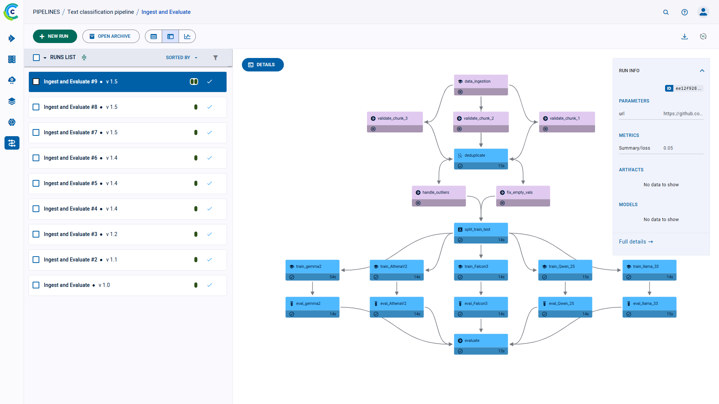719x404 pixels.
Task: Open the layers stack sidebar icon
Action: tap(12, 101)
